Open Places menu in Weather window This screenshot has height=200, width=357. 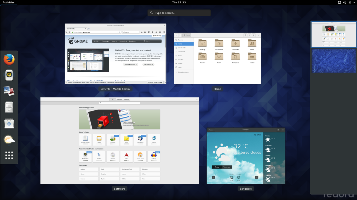[211, 130]
